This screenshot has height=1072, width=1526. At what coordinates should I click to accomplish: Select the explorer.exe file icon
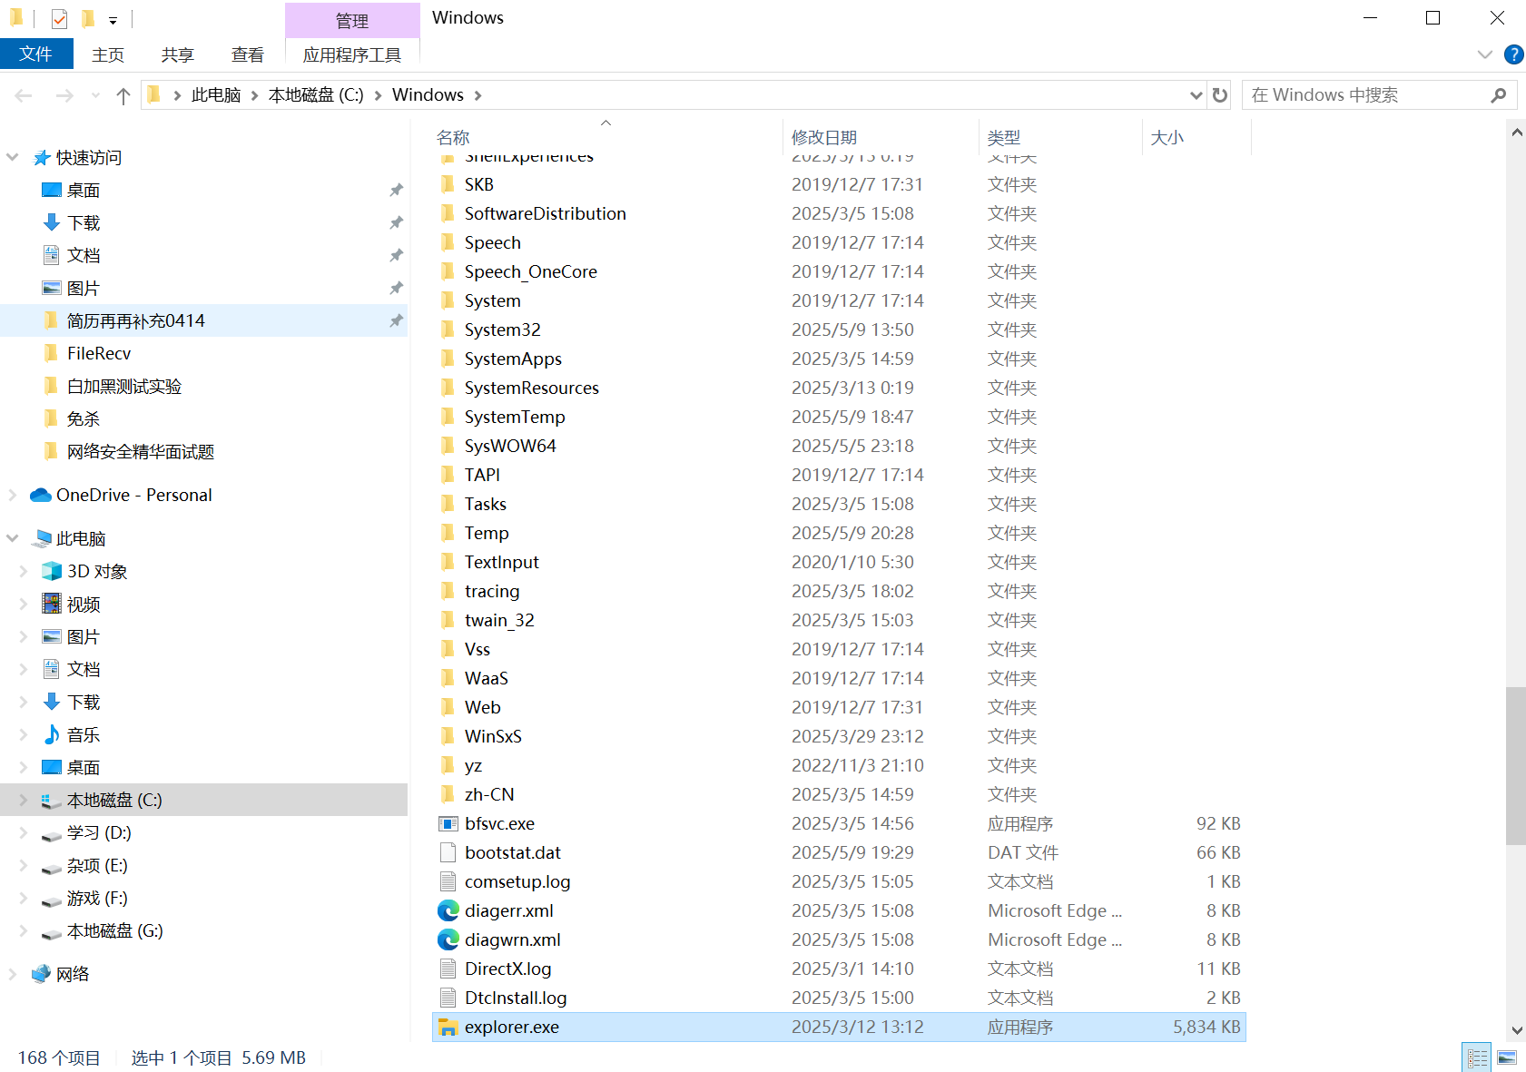[x=448, y=1027]
